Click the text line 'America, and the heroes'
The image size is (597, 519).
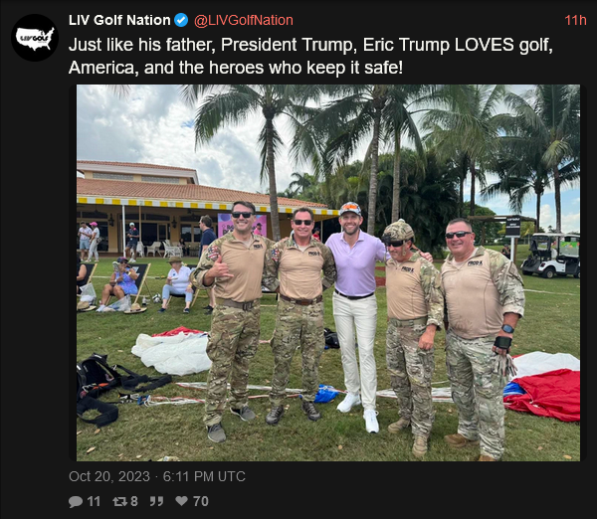[235, 68]
